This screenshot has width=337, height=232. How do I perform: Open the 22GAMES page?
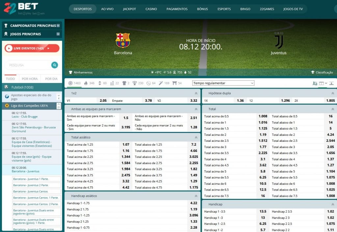(267, 9)
